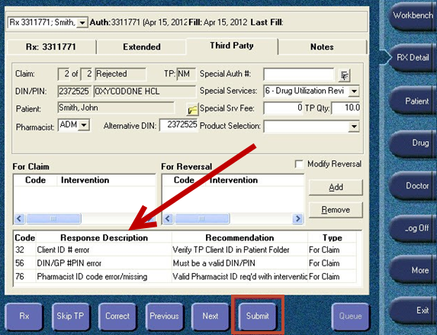Open the Doctor side button
Screen dimensions: 437x335
(x=412, y=185)
